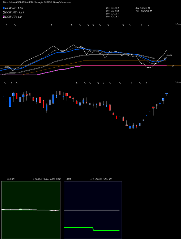This screenshot has height=239, width=181.
Task: Click the blue DOW ST legend swatch
Action: click(4, 8)
